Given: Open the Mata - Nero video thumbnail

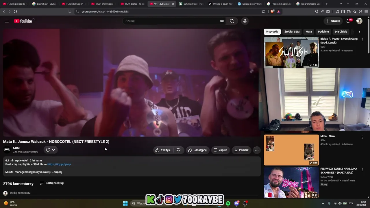Looking at the screenshot, I should click(x=291, y=150).
